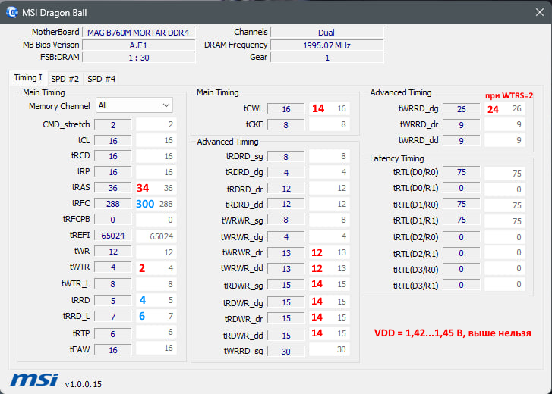The image size is (552, 394).
Task: Select the tWRRD_sg value box
Action: [285, 351]
